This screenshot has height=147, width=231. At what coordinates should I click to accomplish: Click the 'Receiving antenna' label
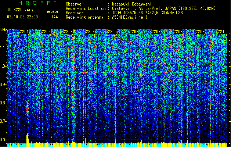coord(84,17)
